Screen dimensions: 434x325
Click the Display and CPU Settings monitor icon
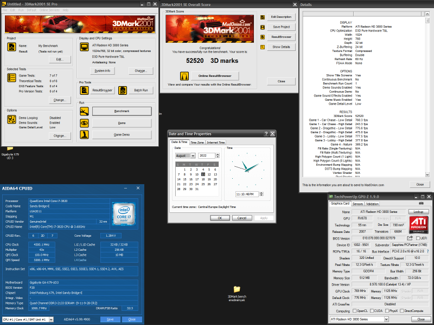coord(85,47)
